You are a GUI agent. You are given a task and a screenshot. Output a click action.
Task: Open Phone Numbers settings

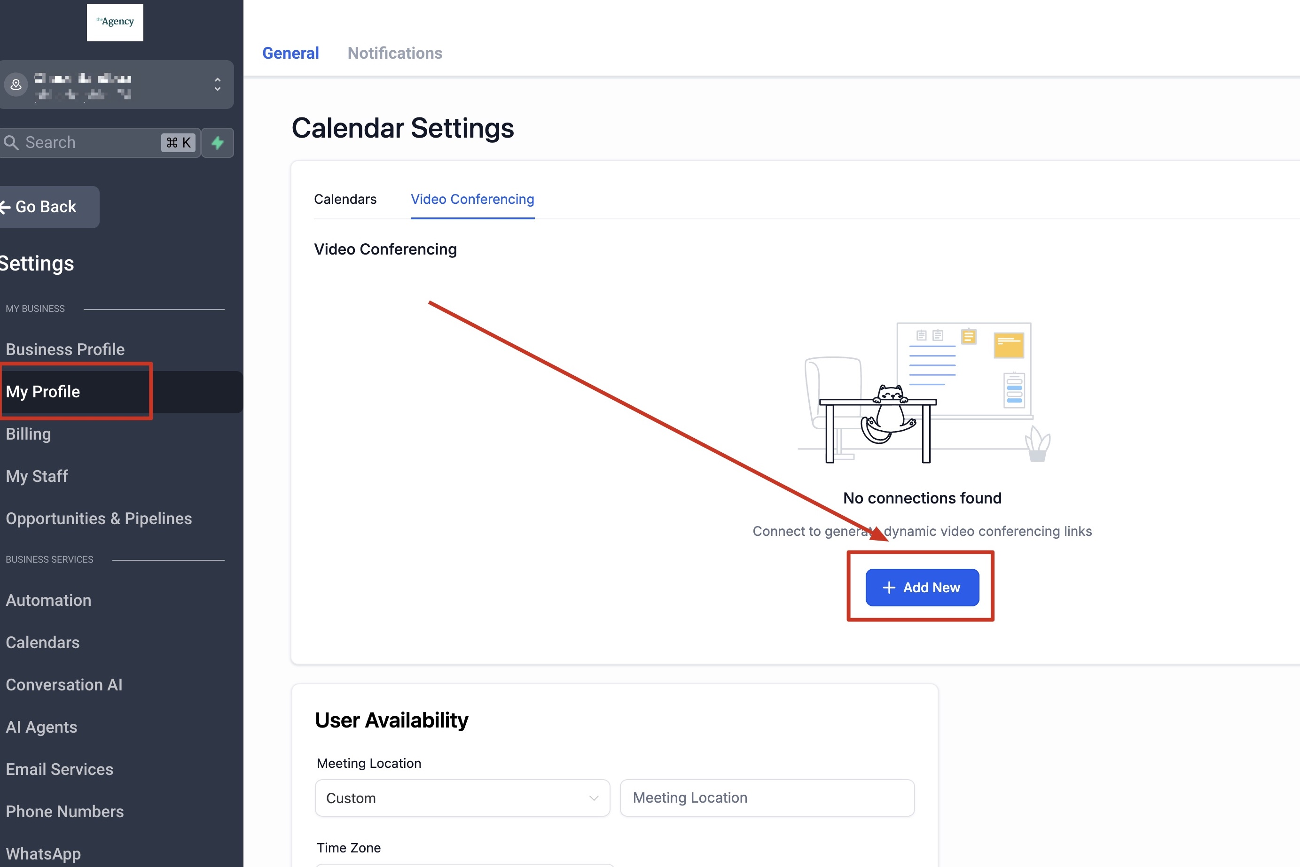click(65, 811)
